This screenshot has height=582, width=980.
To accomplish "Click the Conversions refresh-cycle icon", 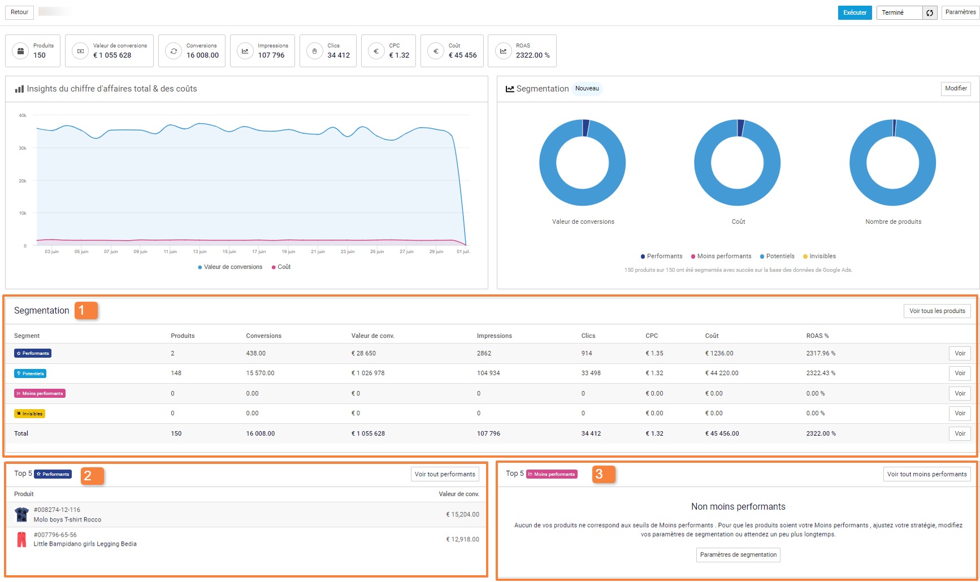I will click(x=174, y=51).
